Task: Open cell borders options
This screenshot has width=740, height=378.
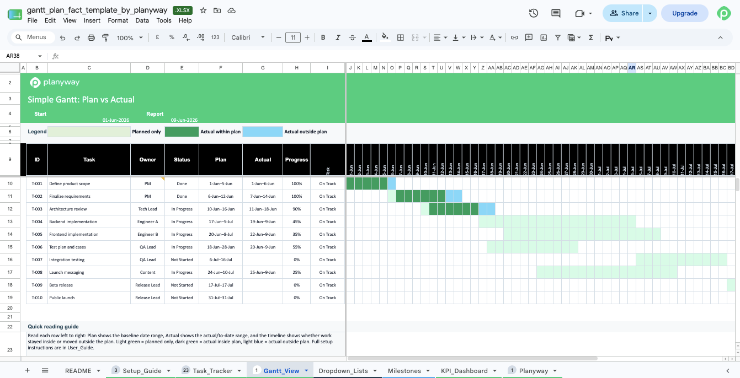Action: tap(401, 37)
